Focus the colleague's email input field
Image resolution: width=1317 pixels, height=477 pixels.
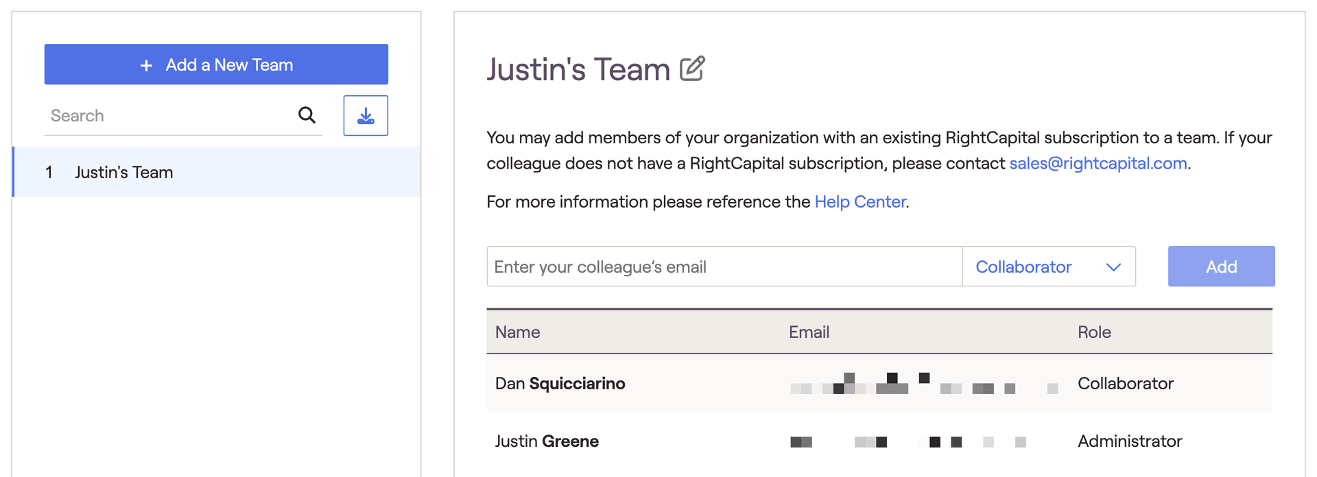pyautogui.click(x=724, y=267)
